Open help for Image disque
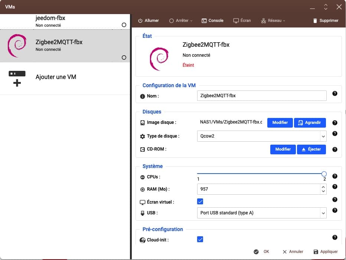This screenshot has height=260, width=346. (x=335, y=123)
